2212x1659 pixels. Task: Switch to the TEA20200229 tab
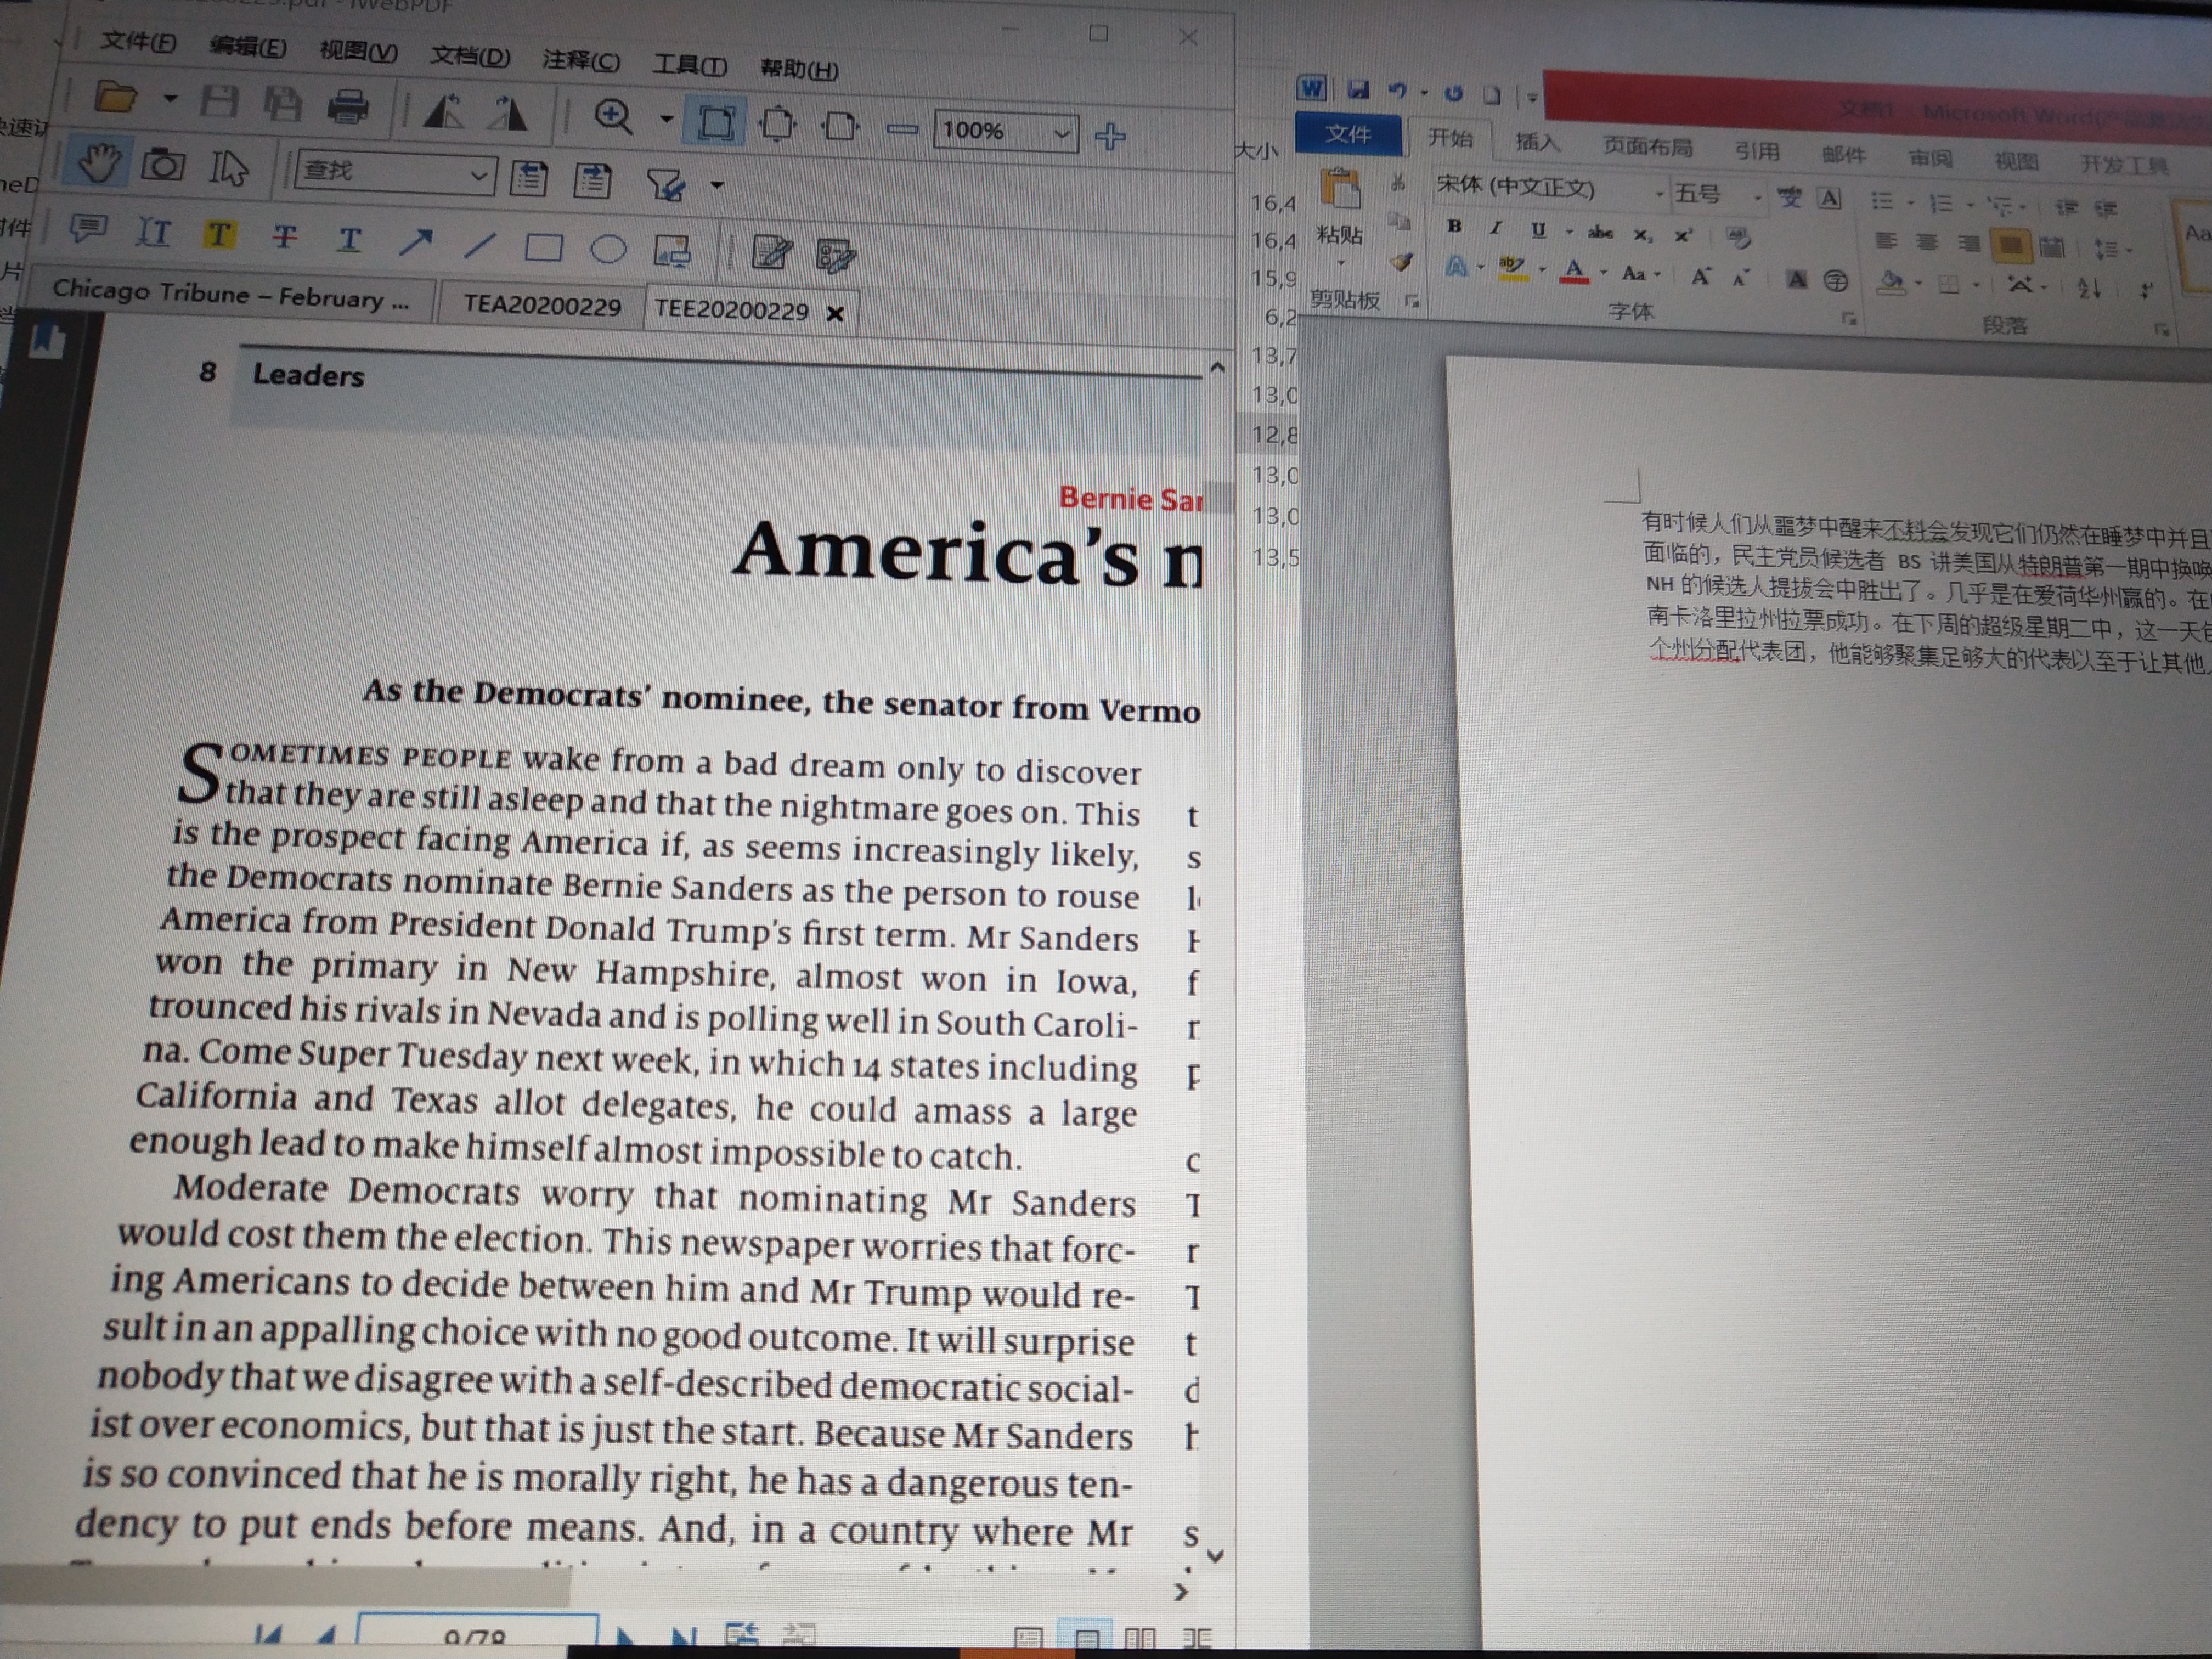(542, 305)
